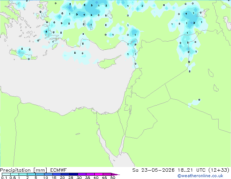
Task: Click the island of Cyprus on map
Action: tap(108, 63)
